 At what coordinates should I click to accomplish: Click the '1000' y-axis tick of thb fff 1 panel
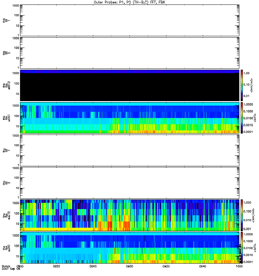[16, 6]
